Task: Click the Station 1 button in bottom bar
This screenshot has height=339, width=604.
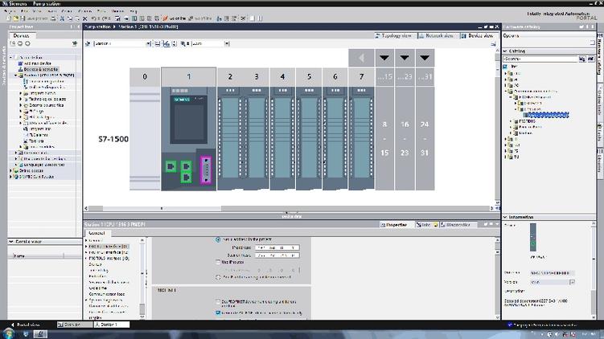Action: (111, 325)
